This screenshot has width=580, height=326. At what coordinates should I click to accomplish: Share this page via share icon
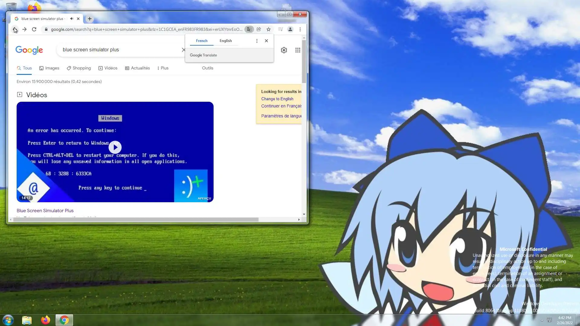point(259,29)
